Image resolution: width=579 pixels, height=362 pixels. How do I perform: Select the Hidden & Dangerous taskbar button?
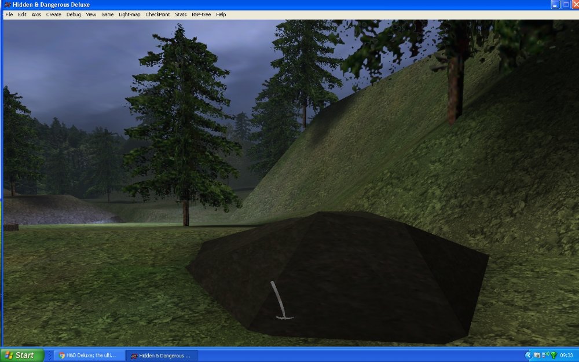click(162, 356)
